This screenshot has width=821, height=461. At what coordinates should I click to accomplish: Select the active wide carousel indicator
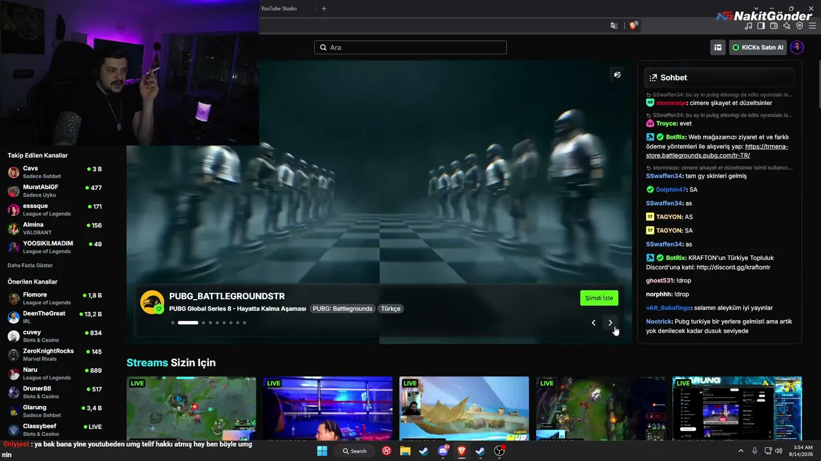(188, 323)
